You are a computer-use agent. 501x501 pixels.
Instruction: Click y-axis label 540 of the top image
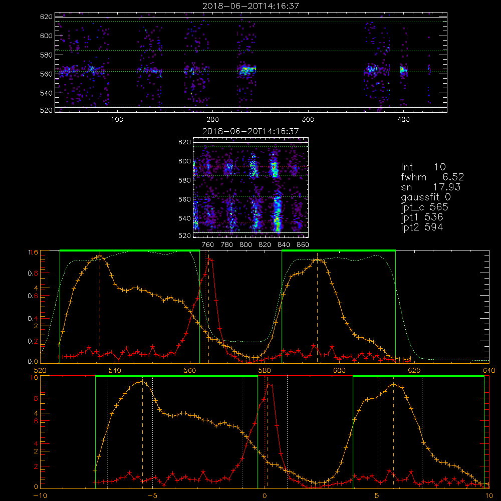coord(46,93)
